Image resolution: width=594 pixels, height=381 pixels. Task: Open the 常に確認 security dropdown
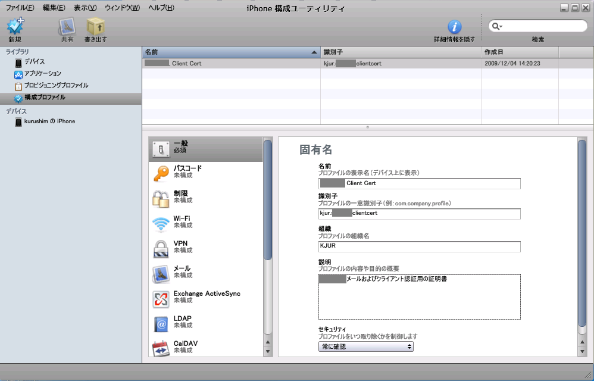(x=366, y=346)
